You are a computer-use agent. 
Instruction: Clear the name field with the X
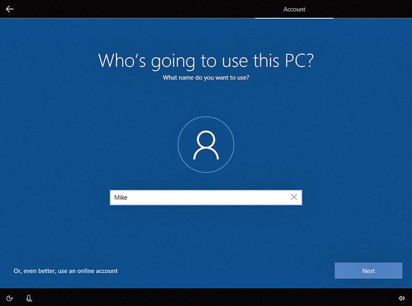pos(294,197)
